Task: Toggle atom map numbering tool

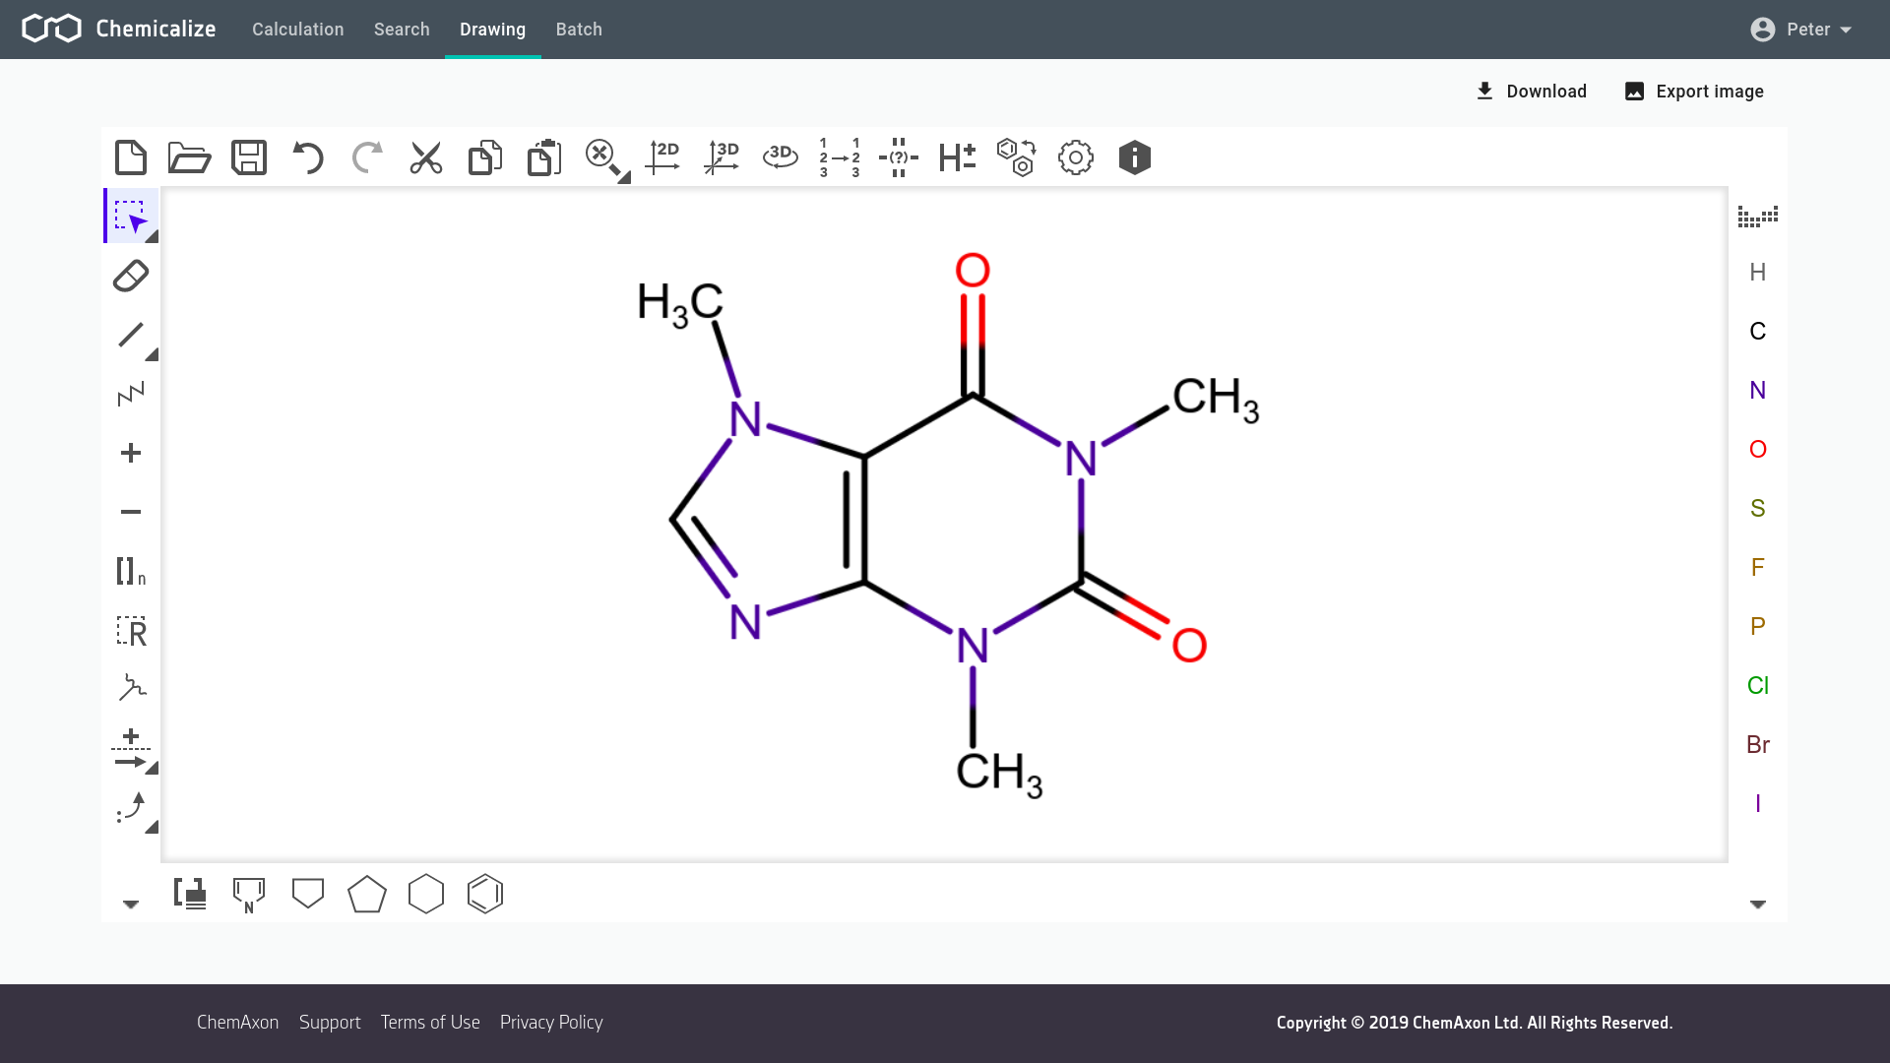Action: pos(840,157)
